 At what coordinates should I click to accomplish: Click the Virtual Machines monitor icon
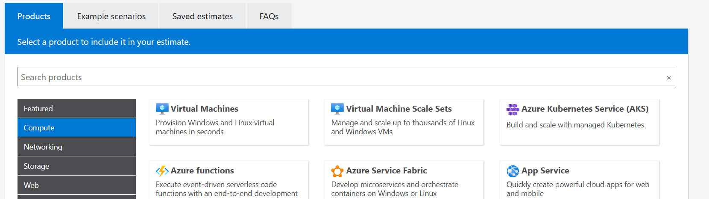click(162, 109)
